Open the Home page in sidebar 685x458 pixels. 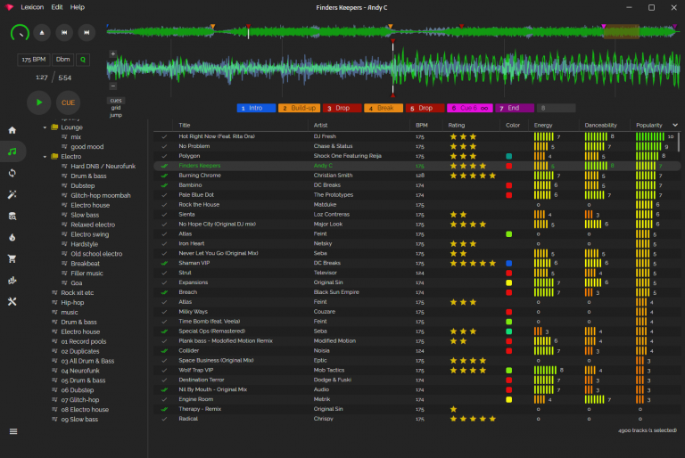pos(12,130)
